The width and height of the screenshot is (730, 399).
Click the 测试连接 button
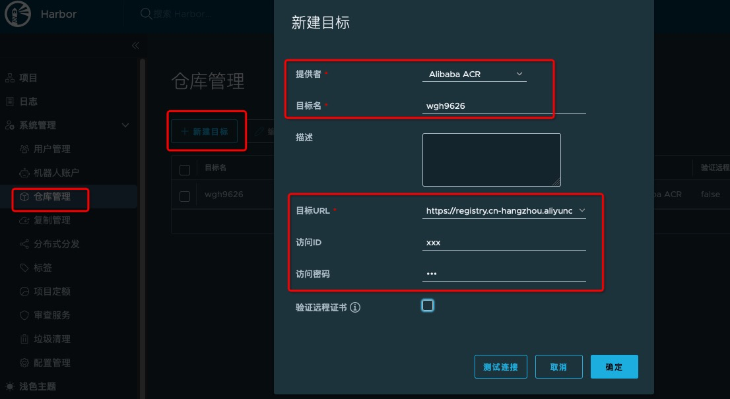tap(500, 367)
